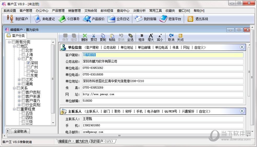Expand the 客户来源 tree node

tap(19, 96)
